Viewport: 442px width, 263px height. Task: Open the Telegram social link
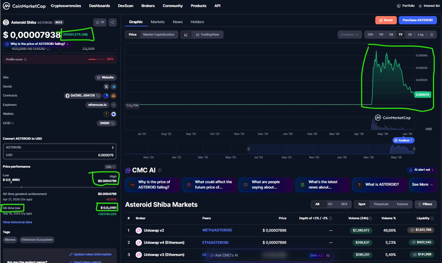(113, 86)
